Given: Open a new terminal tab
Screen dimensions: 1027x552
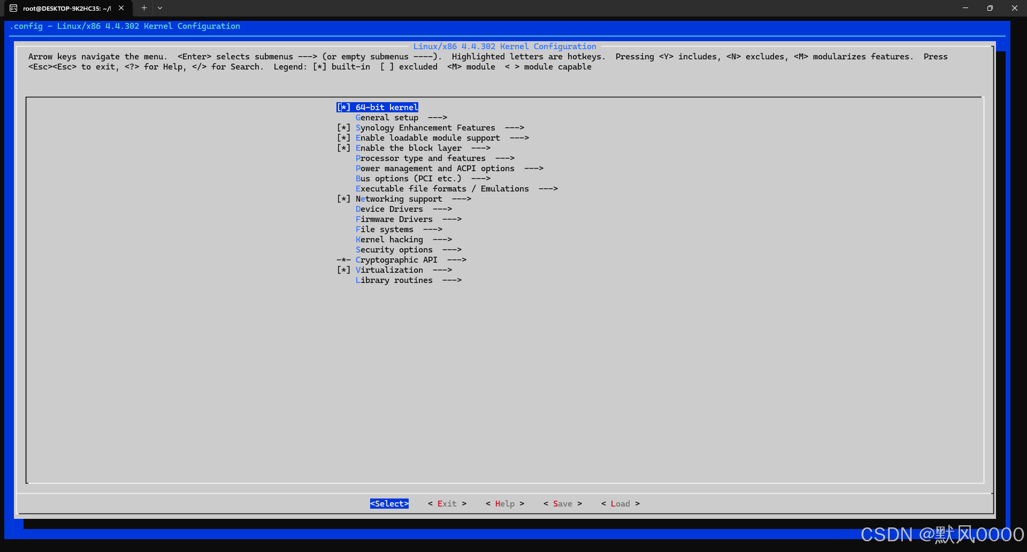Looking at the screenshot, I should [144, 8].
